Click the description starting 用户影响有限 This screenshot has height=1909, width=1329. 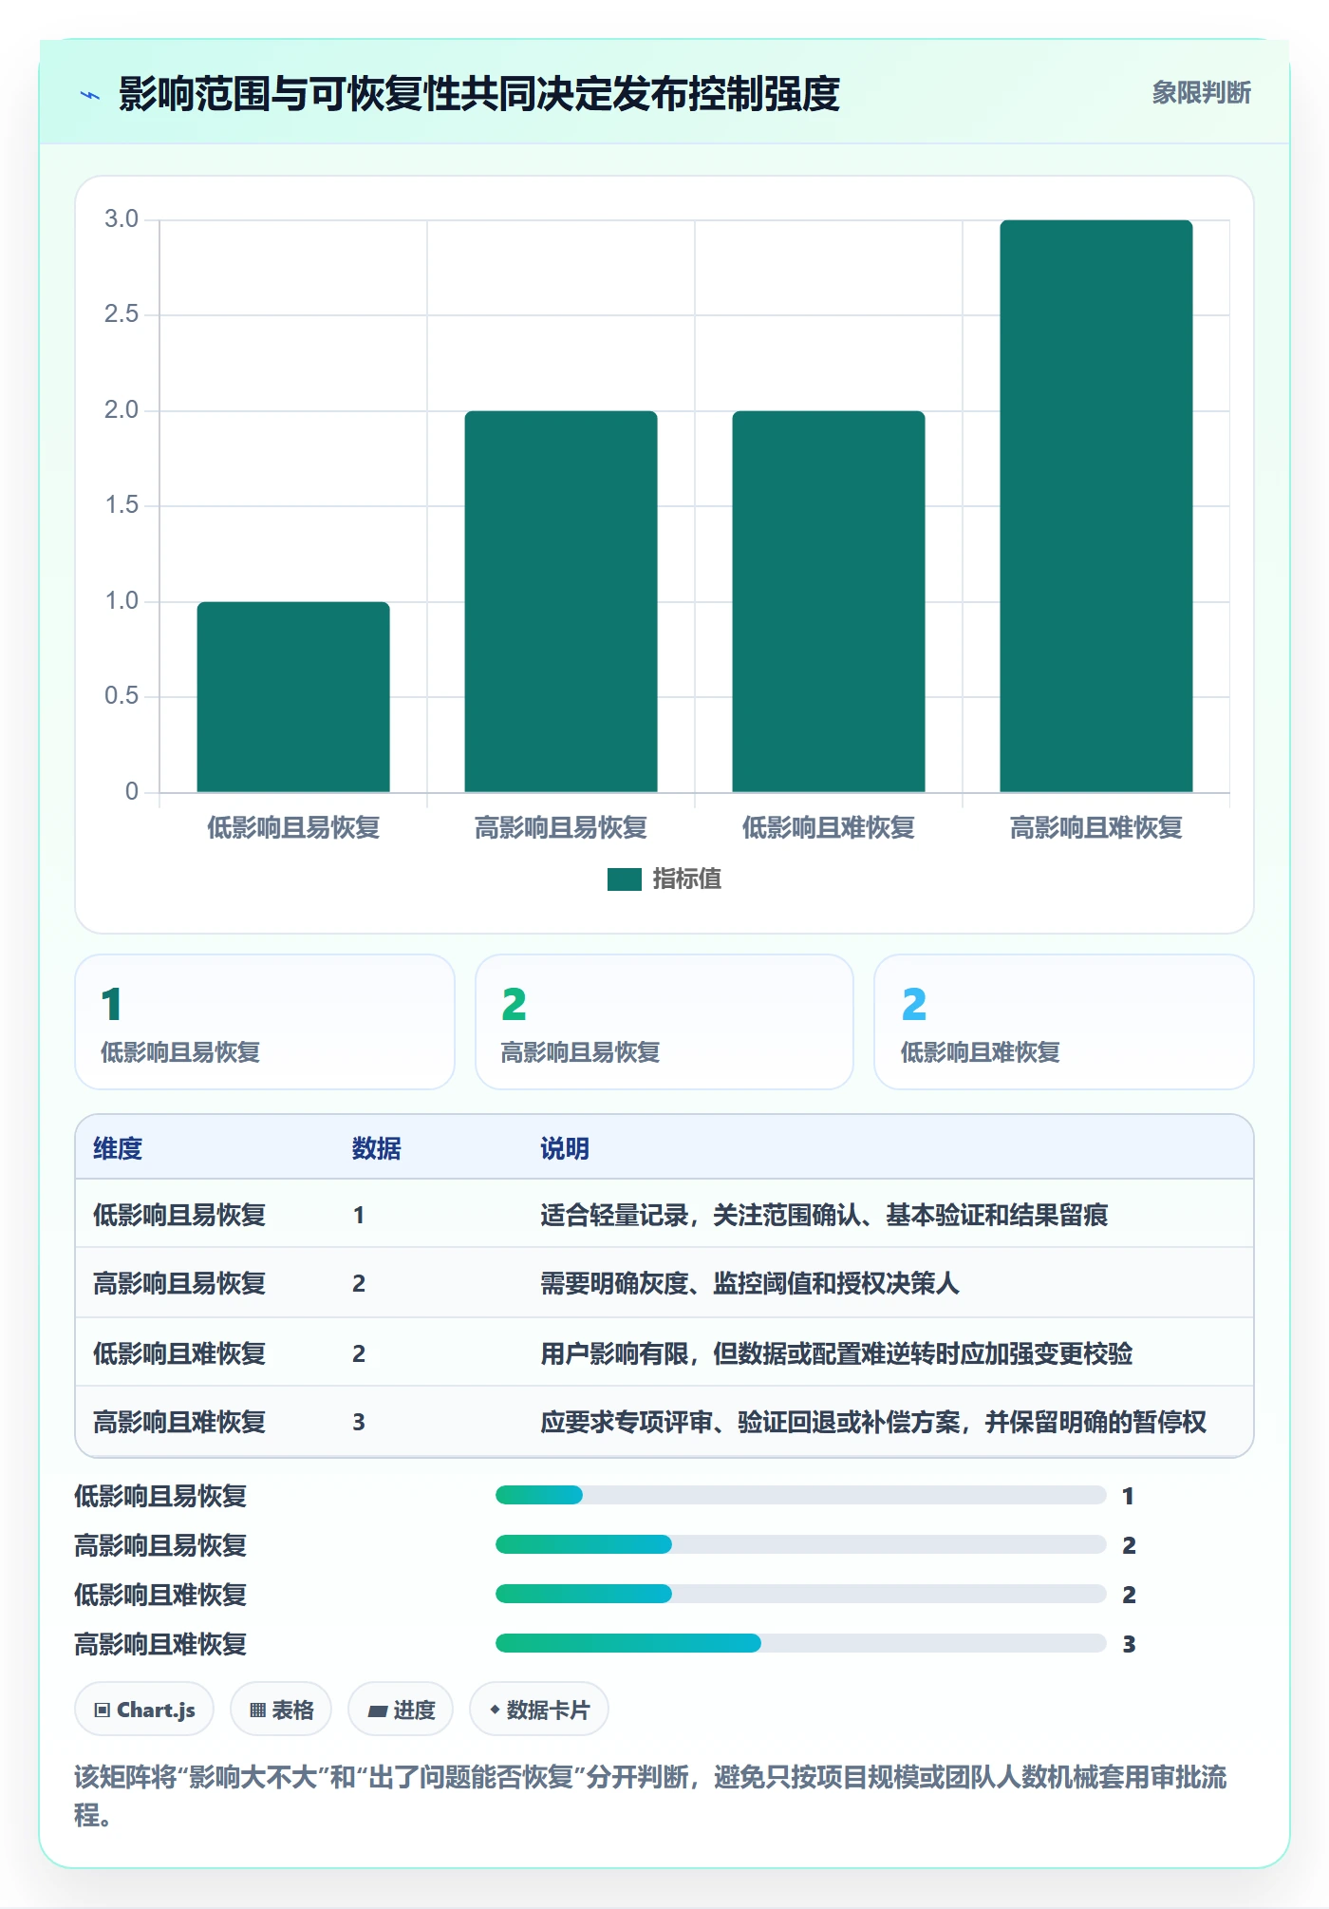pyautogui.click(x=836, y=1353)
